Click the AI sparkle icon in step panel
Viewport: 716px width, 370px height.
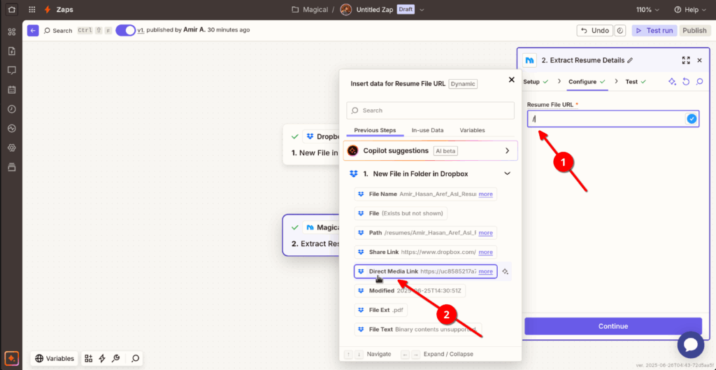672,82
